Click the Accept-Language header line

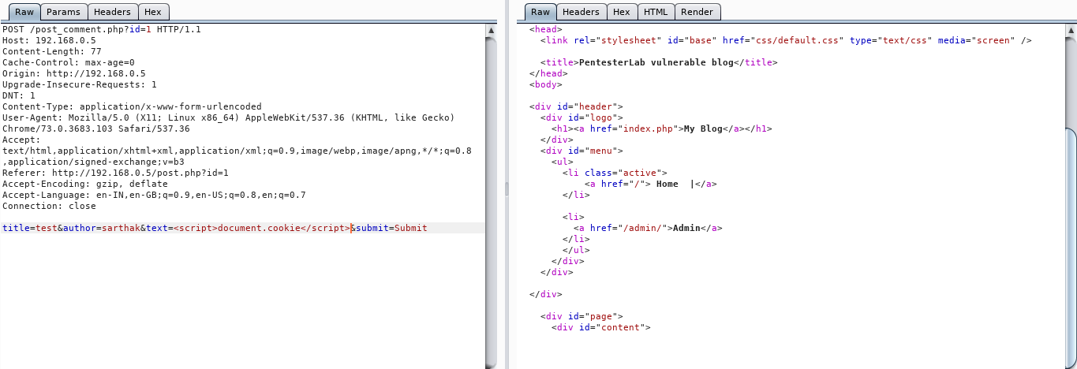tap(154, 195)
